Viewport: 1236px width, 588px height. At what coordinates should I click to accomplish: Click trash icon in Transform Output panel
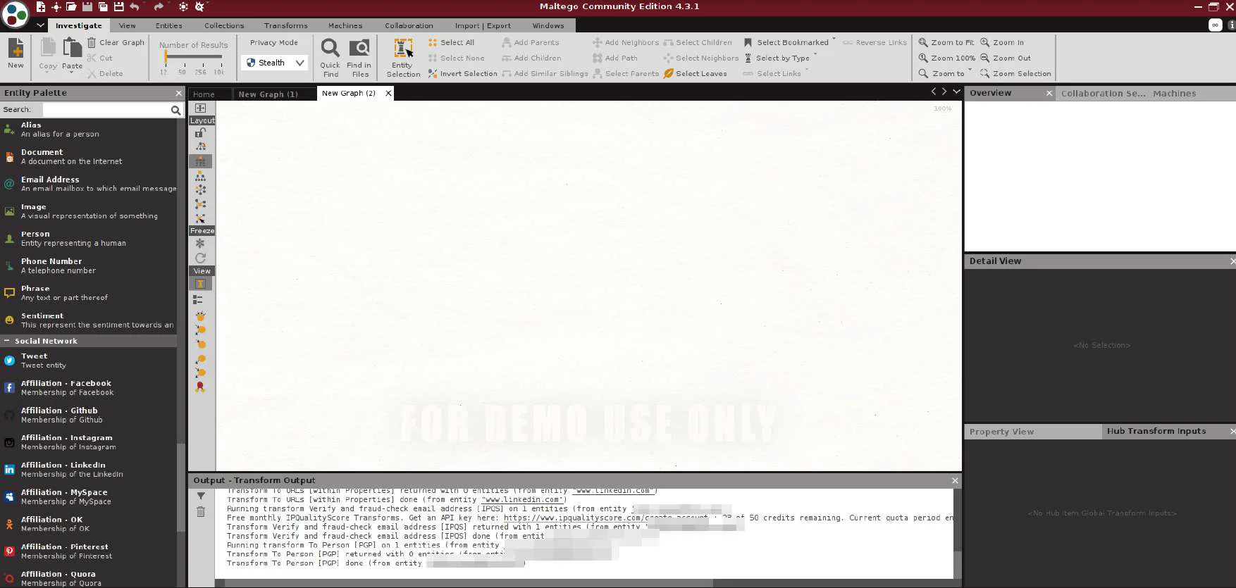tap(201, 511)
